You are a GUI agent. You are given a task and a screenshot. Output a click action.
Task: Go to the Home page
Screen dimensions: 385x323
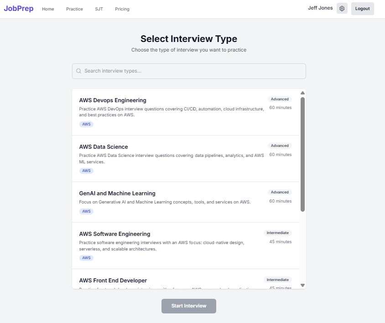(48, 9)
